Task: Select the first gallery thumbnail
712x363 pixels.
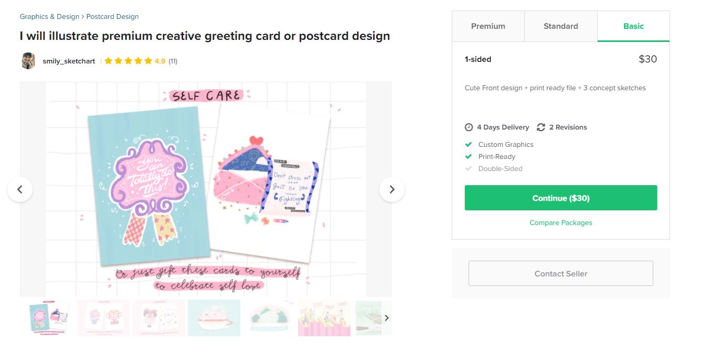Action: [x=48, y=318]
